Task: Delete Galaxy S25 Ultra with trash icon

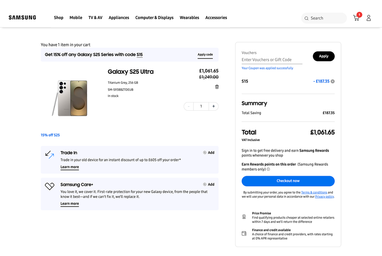Action: (217, 87)
